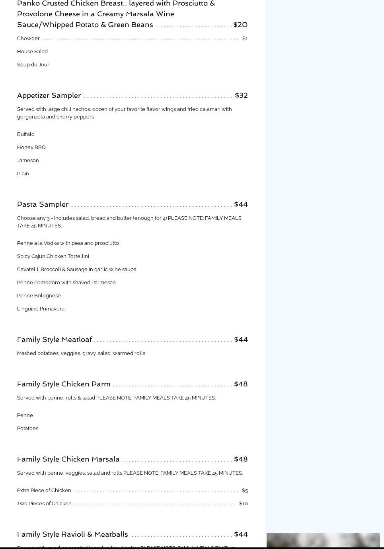Image resolution: width=384 pixels, height=549 pixels.
Task: Choose the Chowder add-on option
Action: [28, 39]
